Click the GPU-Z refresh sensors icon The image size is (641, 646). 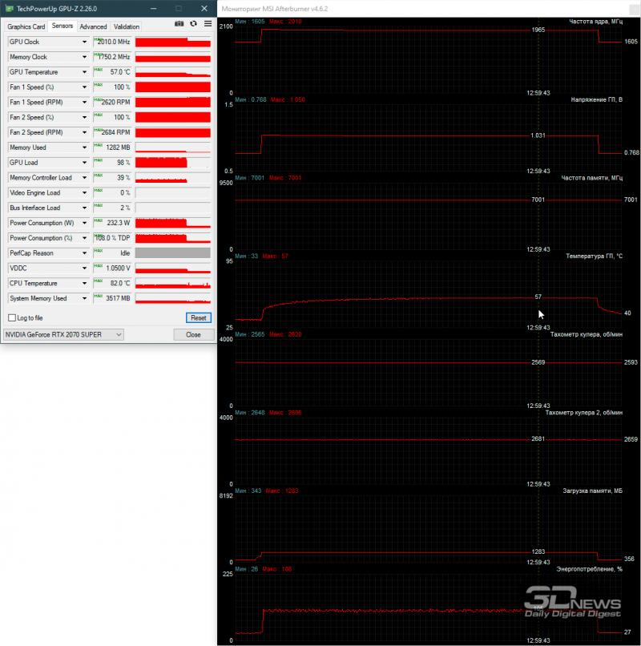[x=193, y=24]
